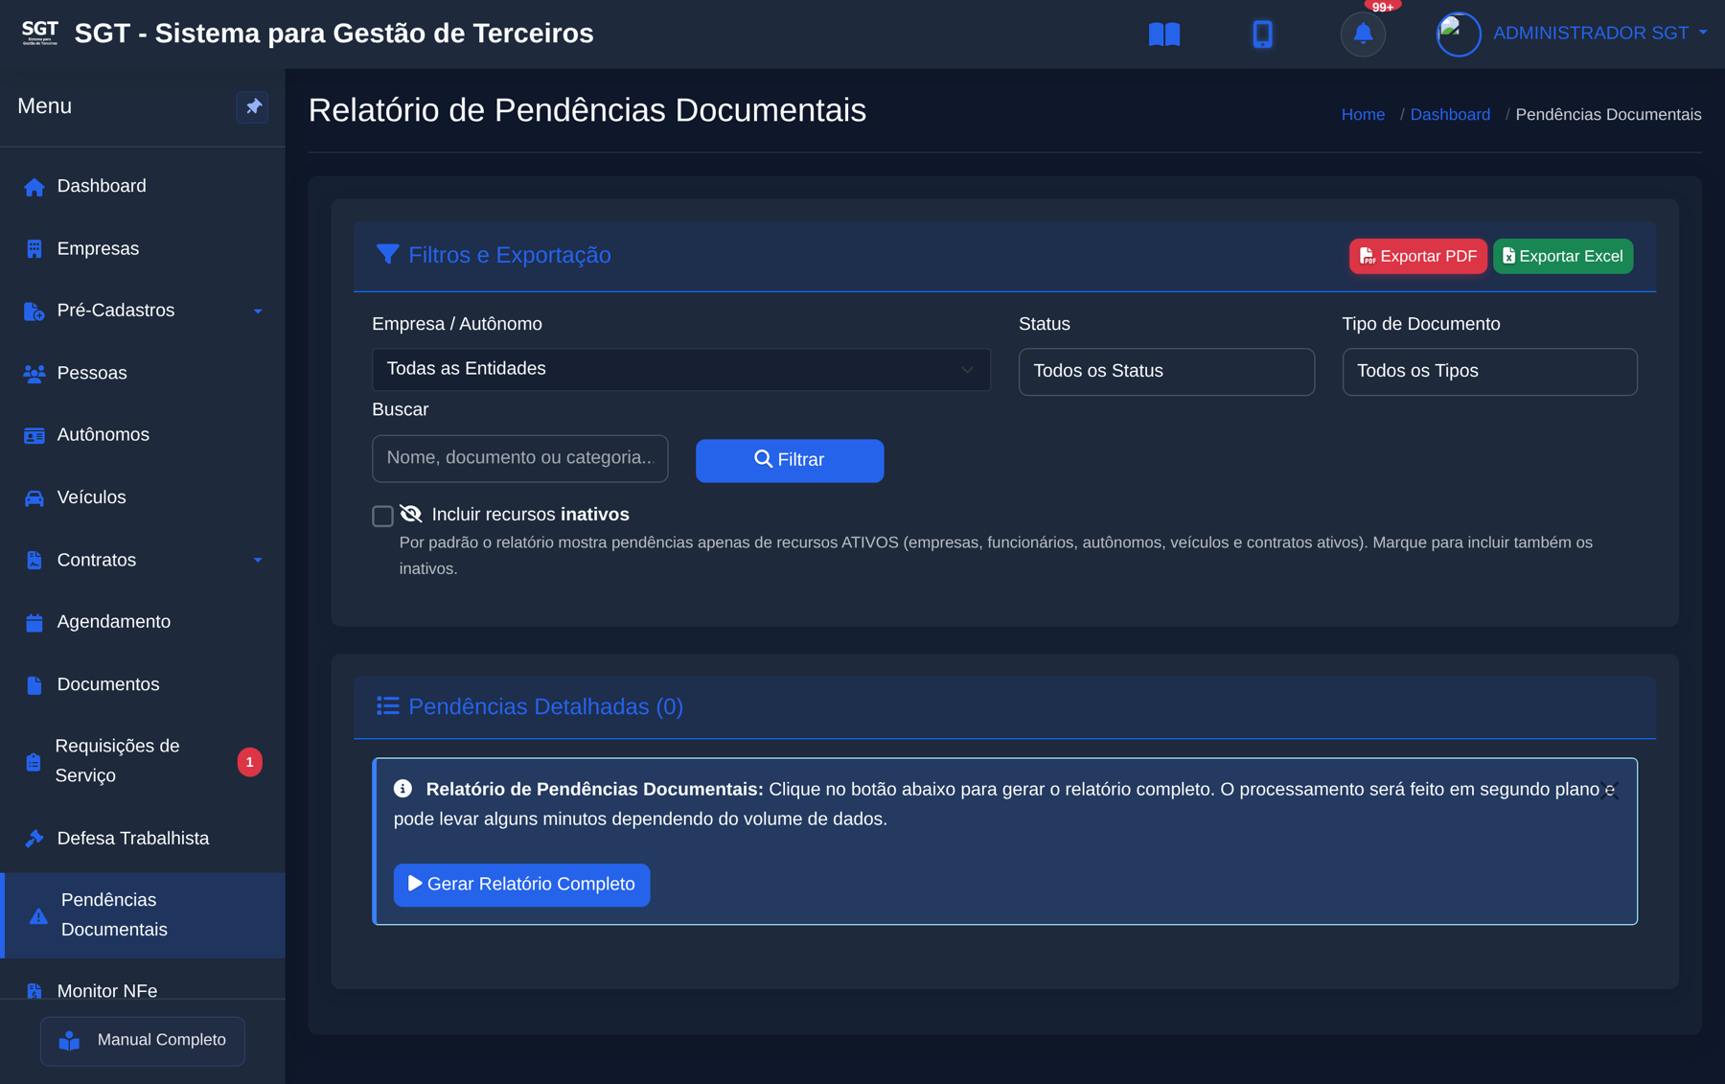Screen dimensions: 1725x1084
Task: Open Agendamento menu entry
Action: point(143,622)
